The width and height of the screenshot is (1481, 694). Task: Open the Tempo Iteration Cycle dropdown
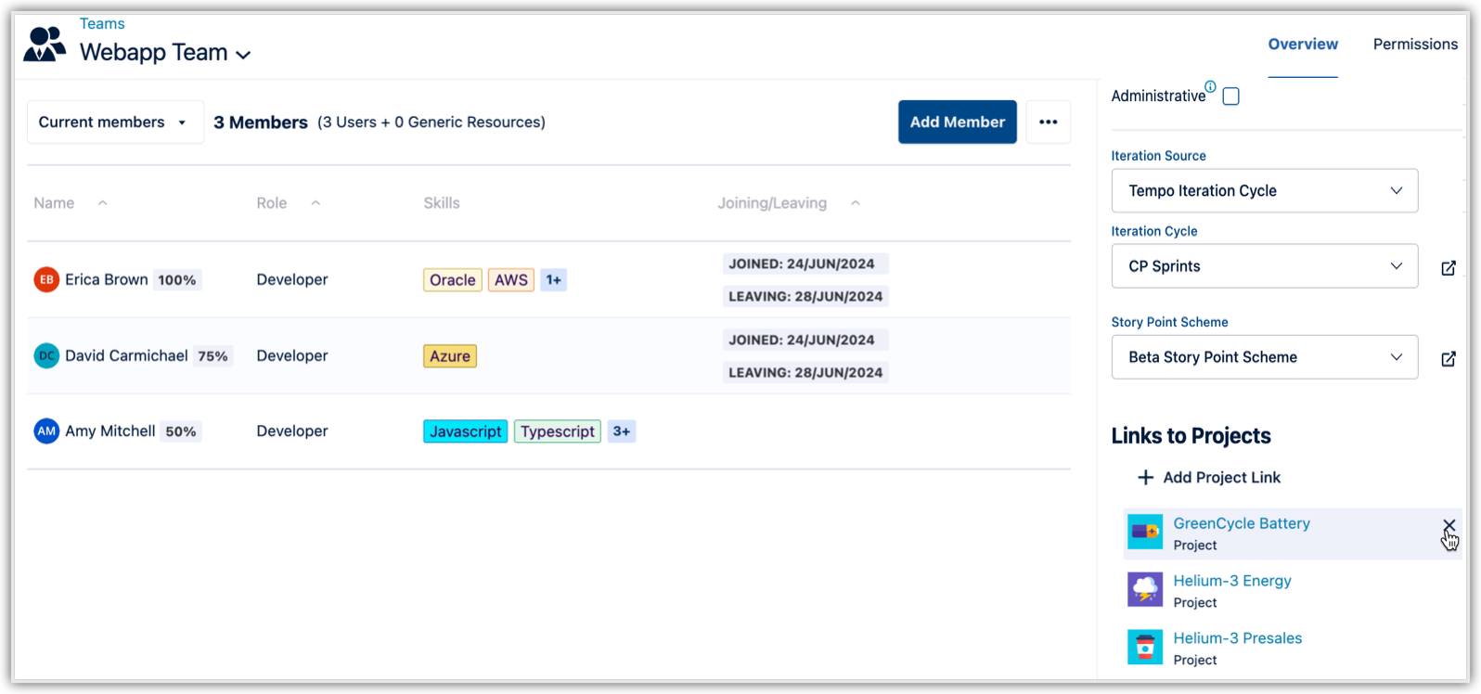point(1264,191)
